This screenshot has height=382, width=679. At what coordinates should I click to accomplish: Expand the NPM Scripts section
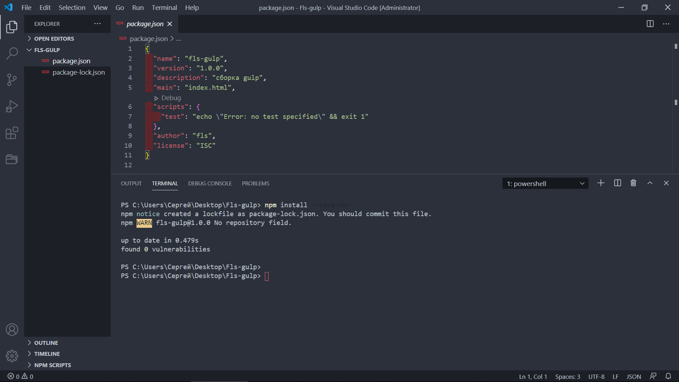coord(52,365)
